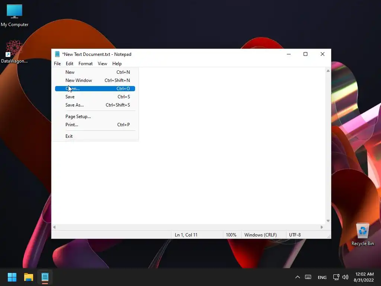Click the Notepad taskbar icon
381x286 pixels.
tap(45, 277)
